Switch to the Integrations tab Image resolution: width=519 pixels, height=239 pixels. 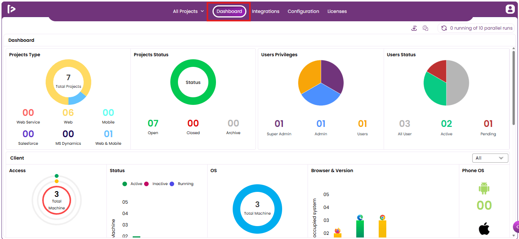coord(265,11)
